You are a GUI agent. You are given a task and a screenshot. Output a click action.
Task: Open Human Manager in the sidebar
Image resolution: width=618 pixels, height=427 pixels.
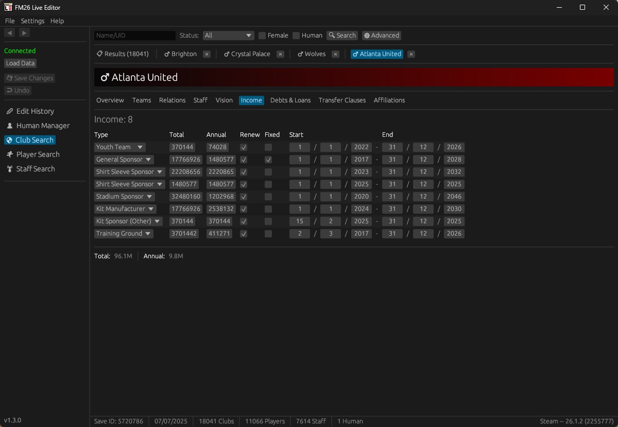coord(38,126)
